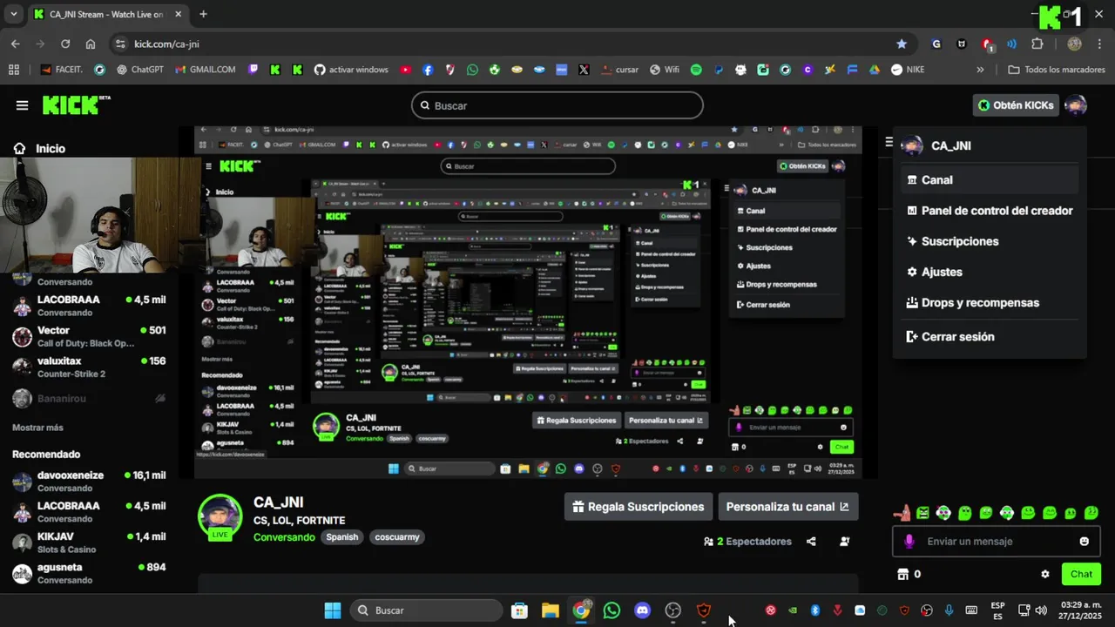This screenshot has height=627, width=1115.
Task: Open the coscuarmy tag
Action: [397, 537]
